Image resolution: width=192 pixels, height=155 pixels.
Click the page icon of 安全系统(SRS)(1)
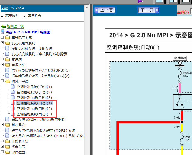[x=7, y=70]
